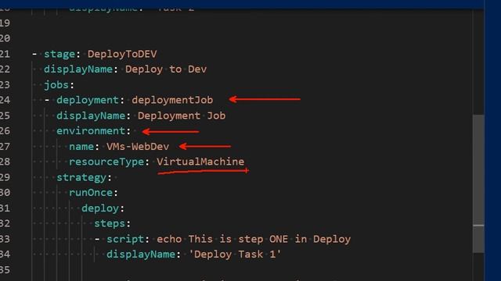This screenshot has height=281, width=501.
Task: Click the 'resourceType' key
Action: point(106,162)
